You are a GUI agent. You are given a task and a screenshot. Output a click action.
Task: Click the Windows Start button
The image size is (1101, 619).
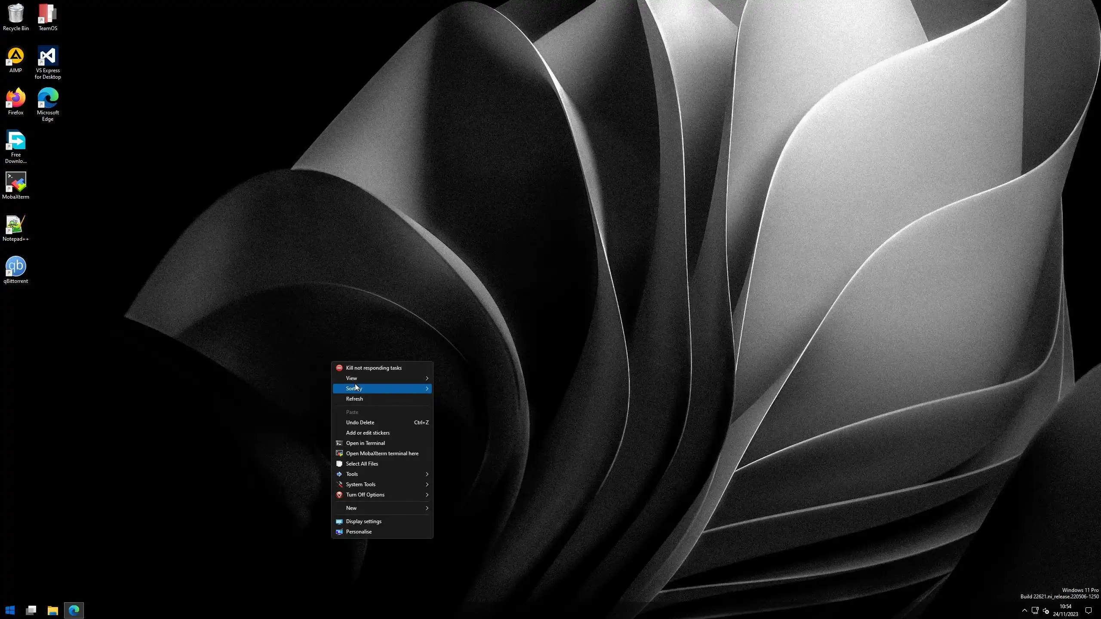(x=10, y=610)
